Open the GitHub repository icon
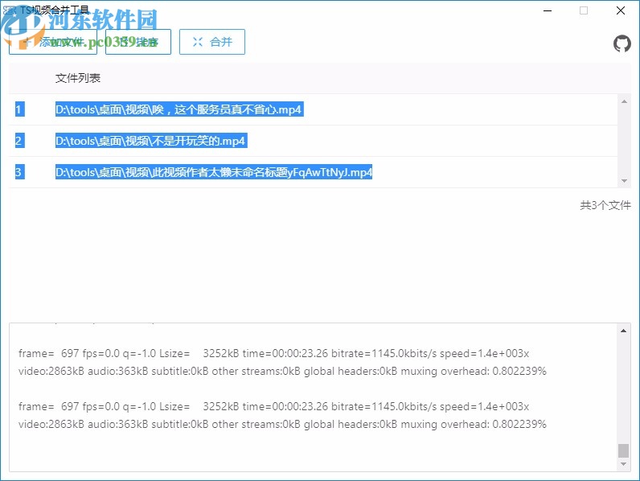 pos(622,43)
